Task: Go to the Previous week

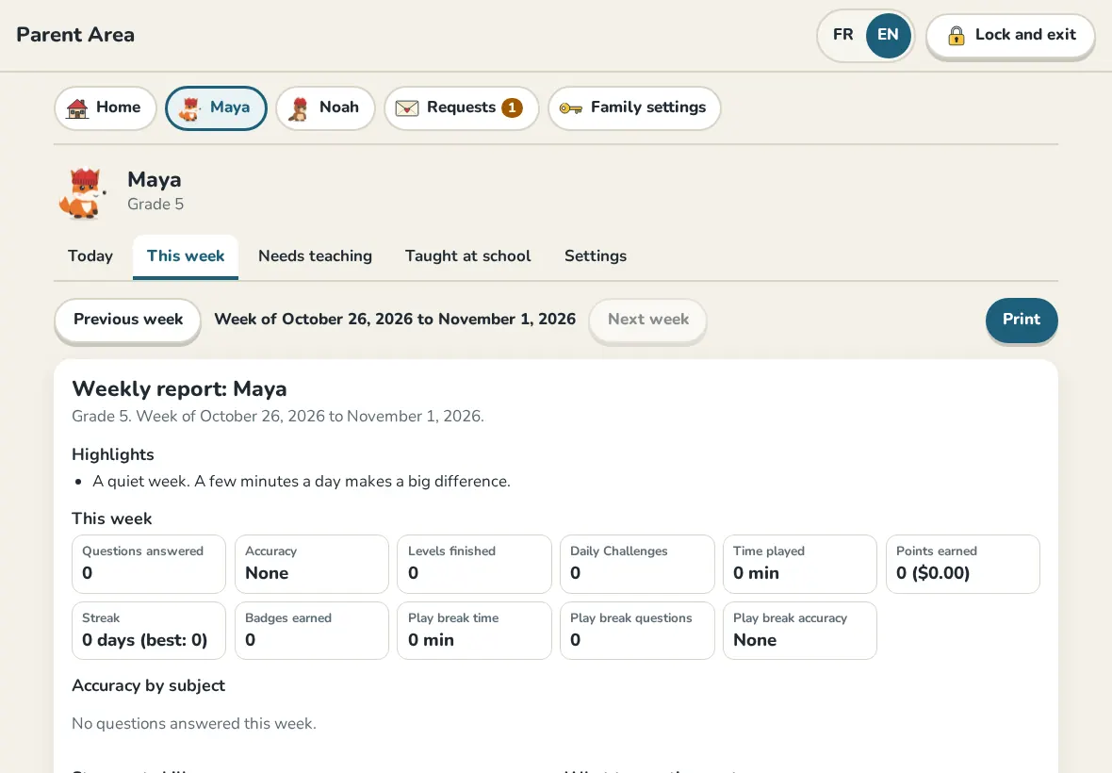Action: tap(127, 320)
